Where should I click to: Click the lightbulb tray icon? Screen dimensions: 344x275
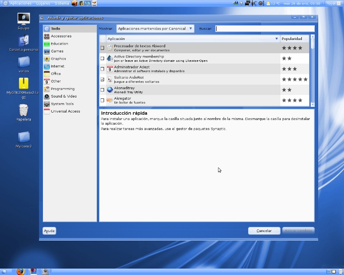click(241, 3)
